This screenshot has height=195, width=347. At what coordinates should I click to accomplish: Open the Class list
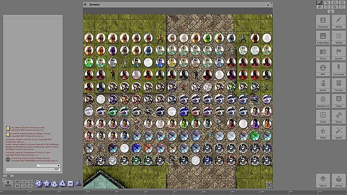pyautogui.click(x=338, y=101)
